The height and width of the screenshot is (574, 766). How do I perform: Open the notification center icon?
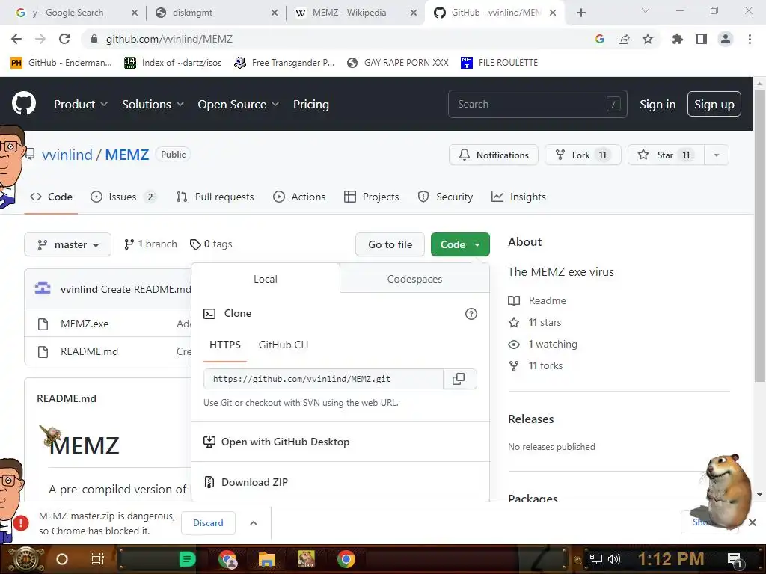tap(735, 560)
